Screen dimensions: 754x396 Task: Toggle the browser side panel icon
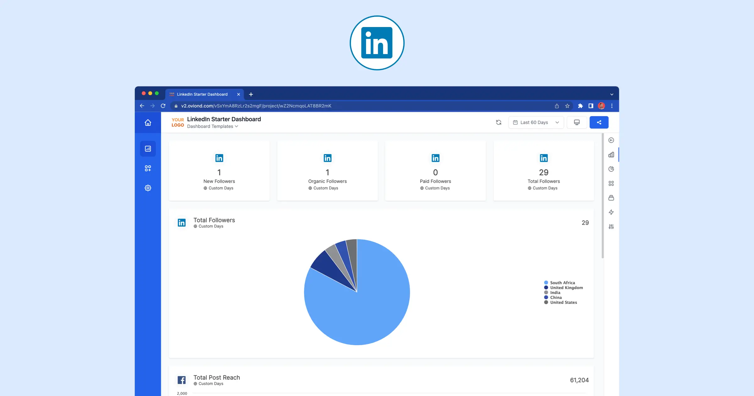coord(591,106)
